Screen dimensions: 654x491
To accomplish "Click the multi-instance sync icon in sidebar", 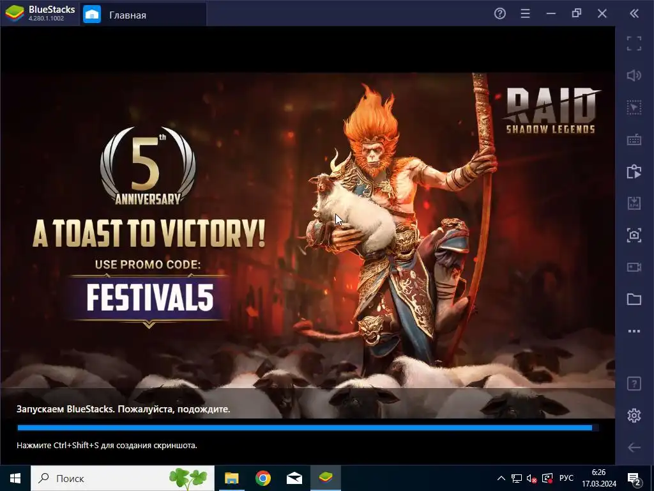I will [634, 171].
